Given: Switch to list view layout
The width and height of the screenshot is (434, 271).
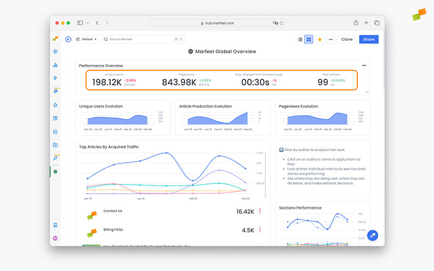Looking at the screenshot, I should tap(300, 39).
